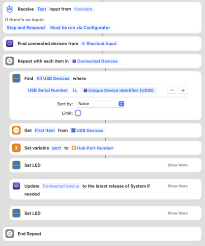
Task: Click the Receive input shortcut icon
Action: click(9, 9)
